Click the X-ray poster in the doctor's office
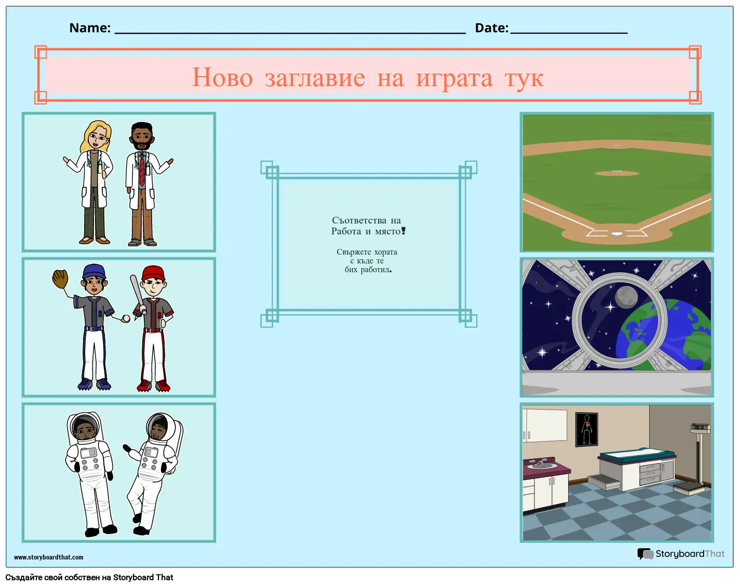Viewport: 740px width, 587px height. click(x=587, y=429)
